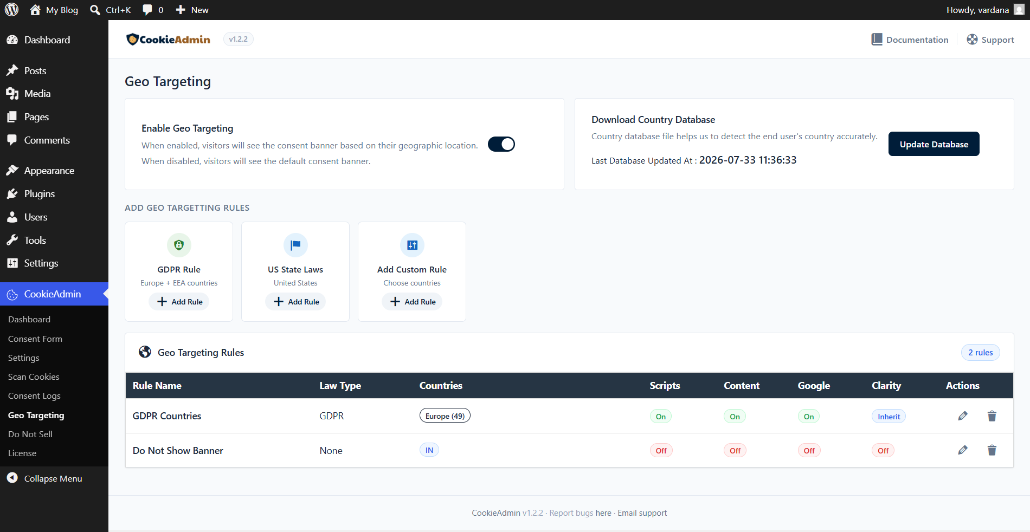Add Rule under Add Custom Rule card
1030x532 pixels.
point(412,302)
